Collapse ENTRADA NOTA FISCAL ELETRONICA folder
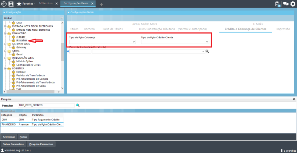 click(5, 26)
